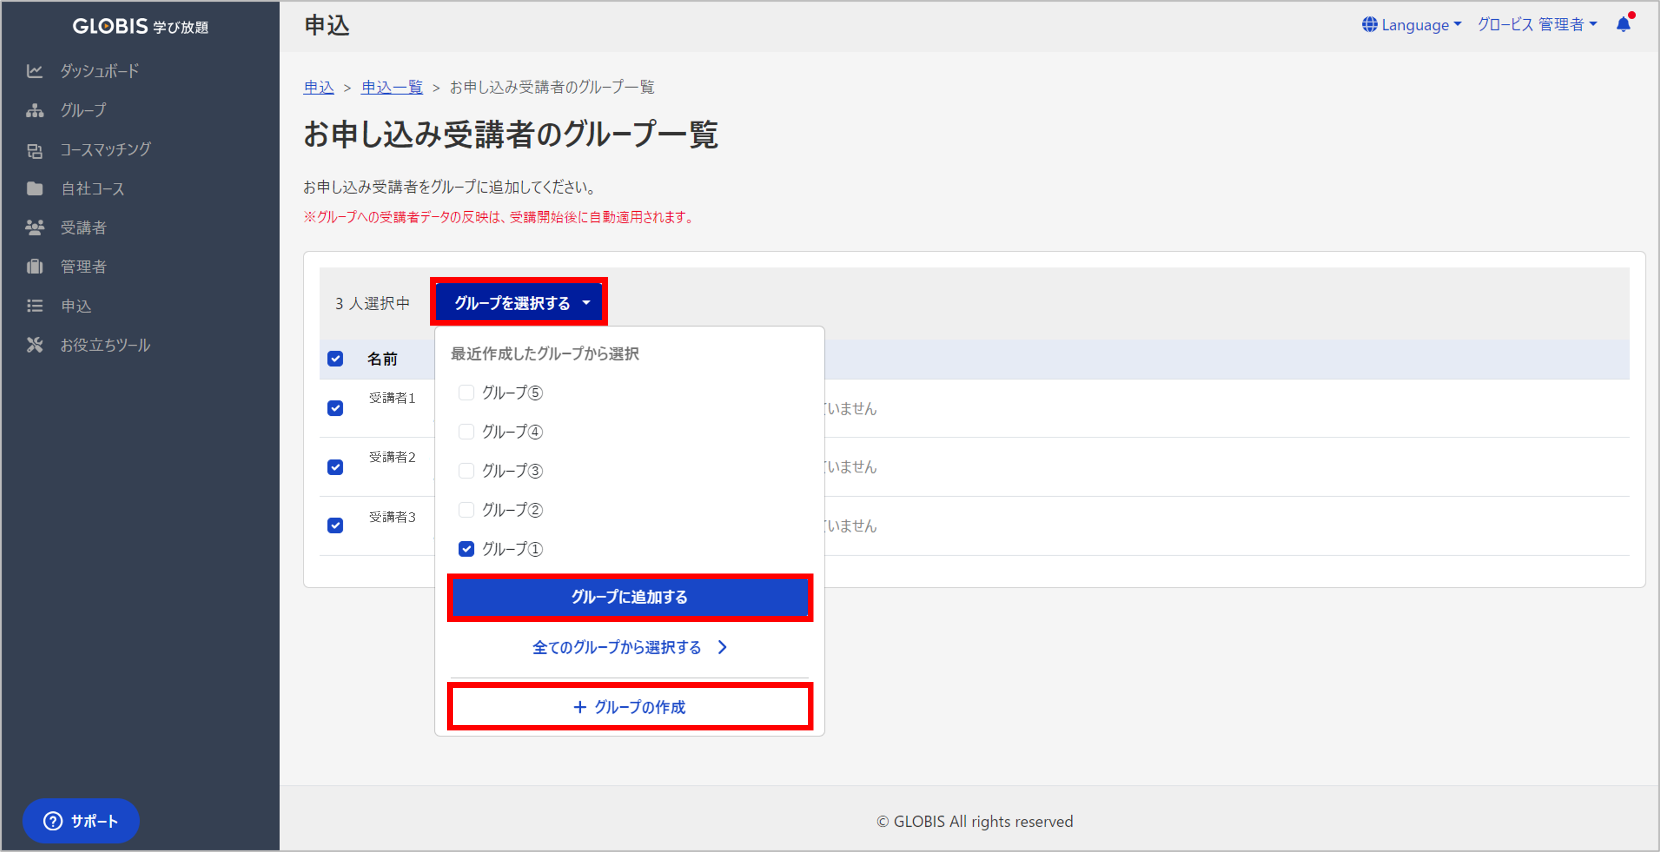Click the briefcase icon beside 管理者

[x=35, y=267]
